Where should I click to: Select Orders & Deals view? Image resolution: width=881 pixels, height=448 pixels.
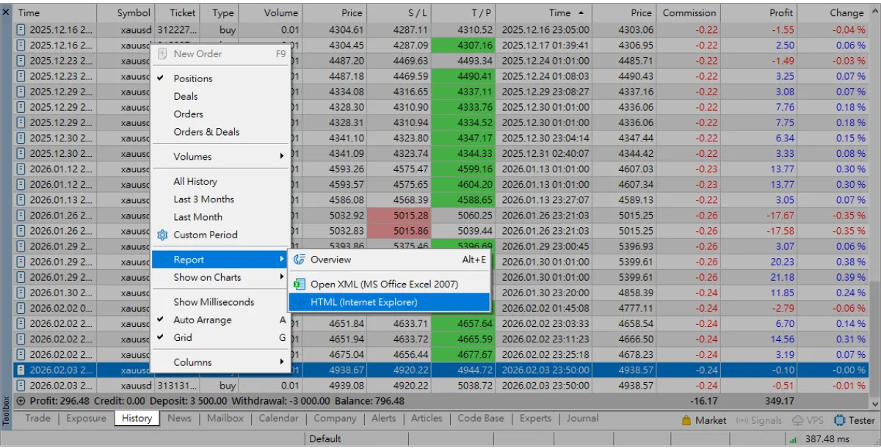[x=206, y=132]
